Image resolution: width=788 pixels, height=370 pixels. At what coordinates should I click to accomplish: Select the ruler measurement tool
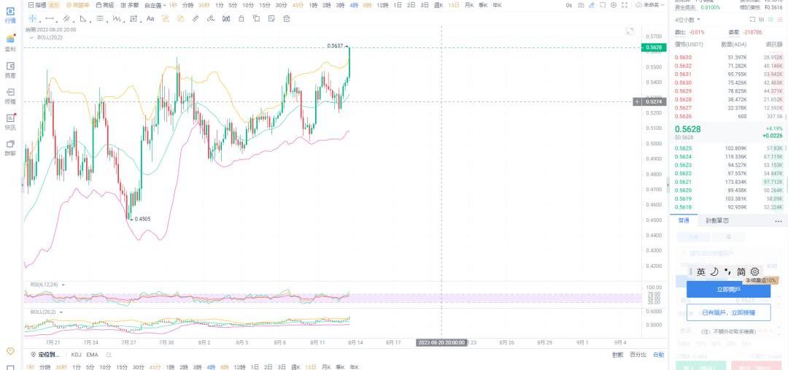[x=196, y=18]
